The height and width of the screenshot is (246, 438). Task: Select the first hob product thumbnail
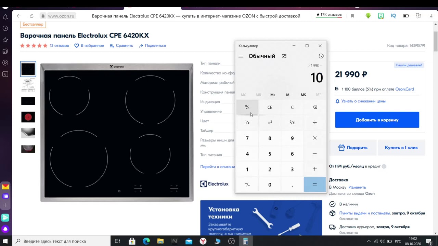(x=28, y=69)
